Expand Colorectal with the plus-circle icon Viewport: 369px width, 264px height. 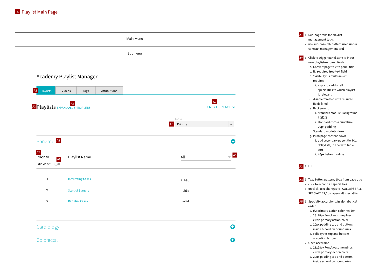(233, 240)
